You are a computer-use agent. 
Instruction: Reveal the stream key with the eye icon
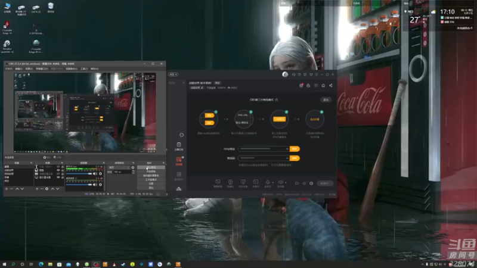[x=287, y=158]
